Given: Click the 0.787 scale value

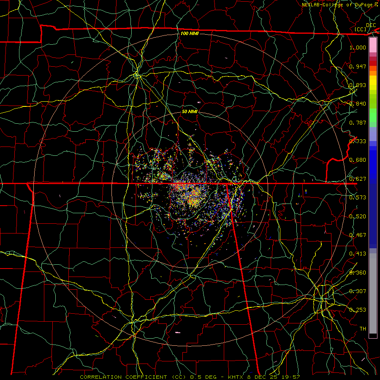Looking at the screenshot, I should (358, 122).
